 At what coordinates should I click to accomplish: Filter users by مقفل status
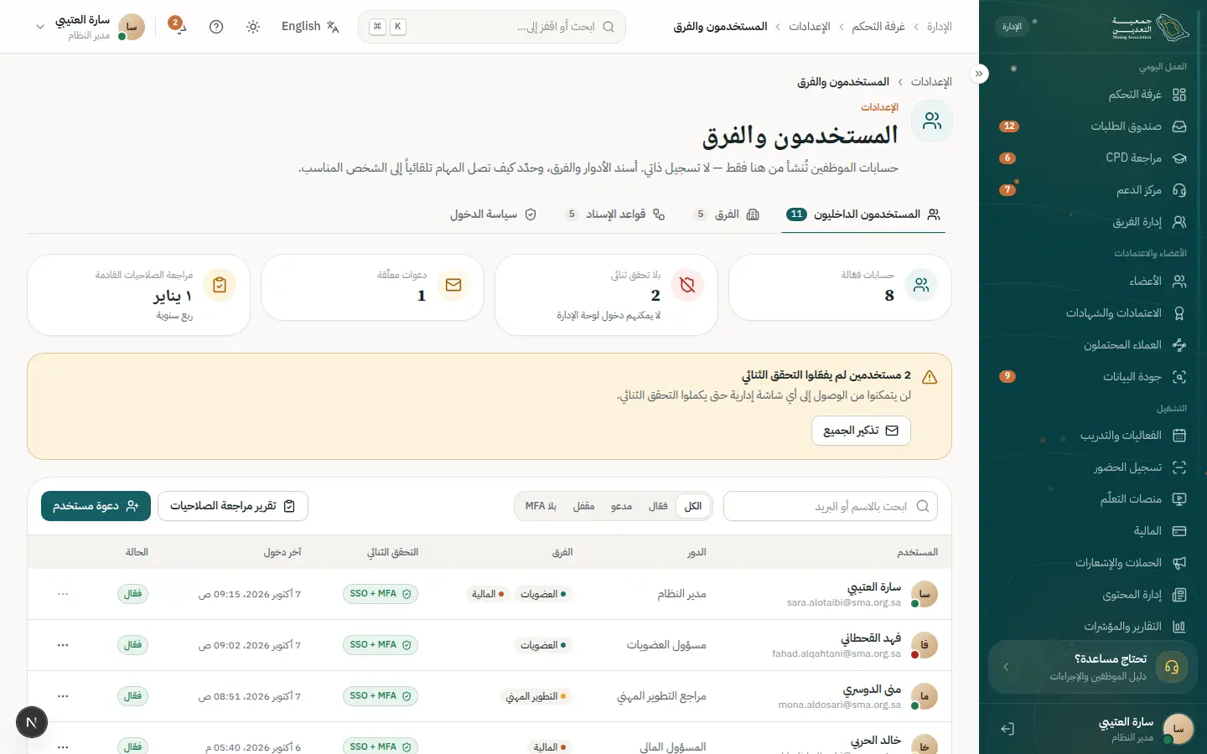[583, 506]
